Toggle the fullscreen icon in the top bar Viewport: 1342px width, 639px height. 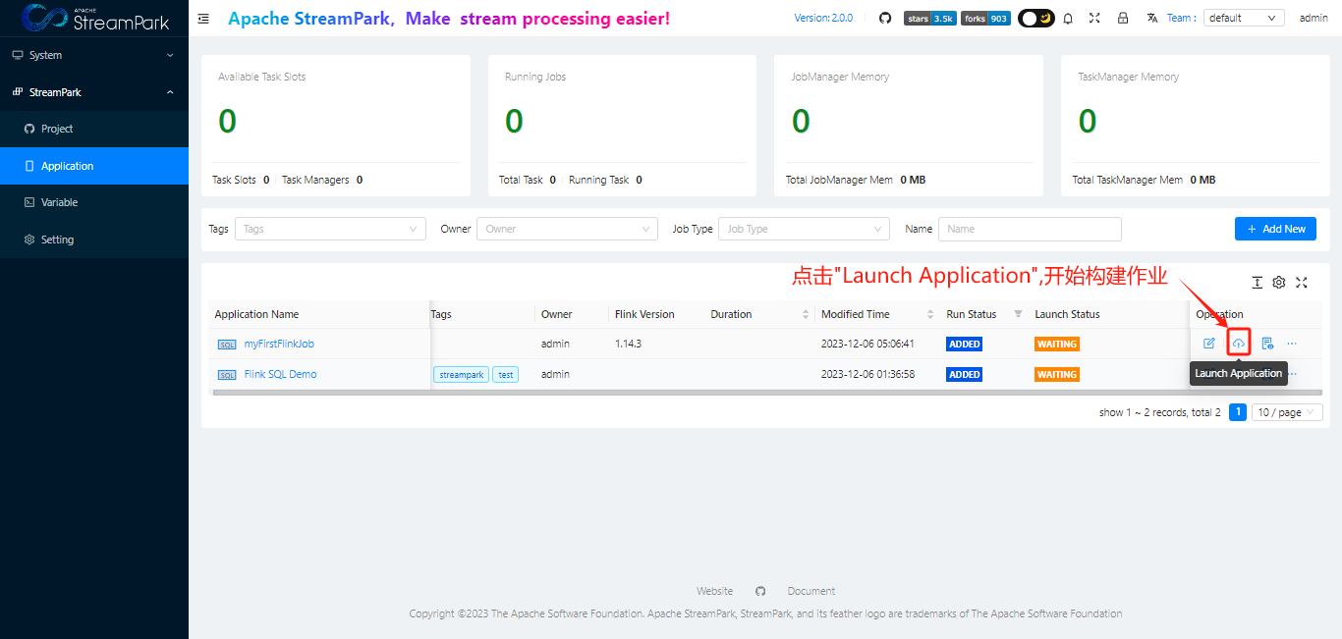pos(1094,18)
